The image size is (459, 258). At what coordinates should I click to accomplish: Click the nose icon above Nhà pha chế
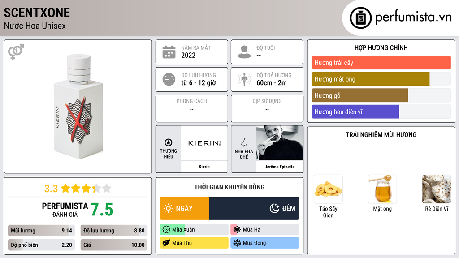tap(243, 142)
